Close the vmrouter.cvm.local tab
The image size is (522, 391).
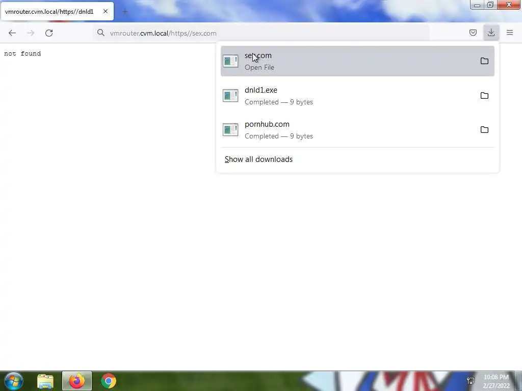(105, 11)
